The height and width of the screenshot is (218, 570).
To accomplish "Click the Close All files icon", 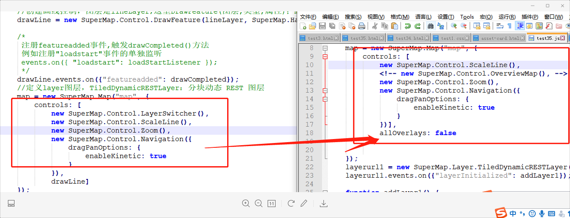I will point(352,26).
